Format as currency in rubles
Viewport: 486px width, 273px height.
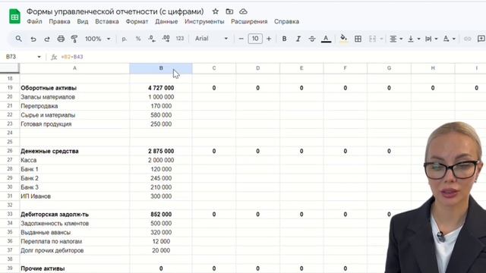click(x=125, y=39)
